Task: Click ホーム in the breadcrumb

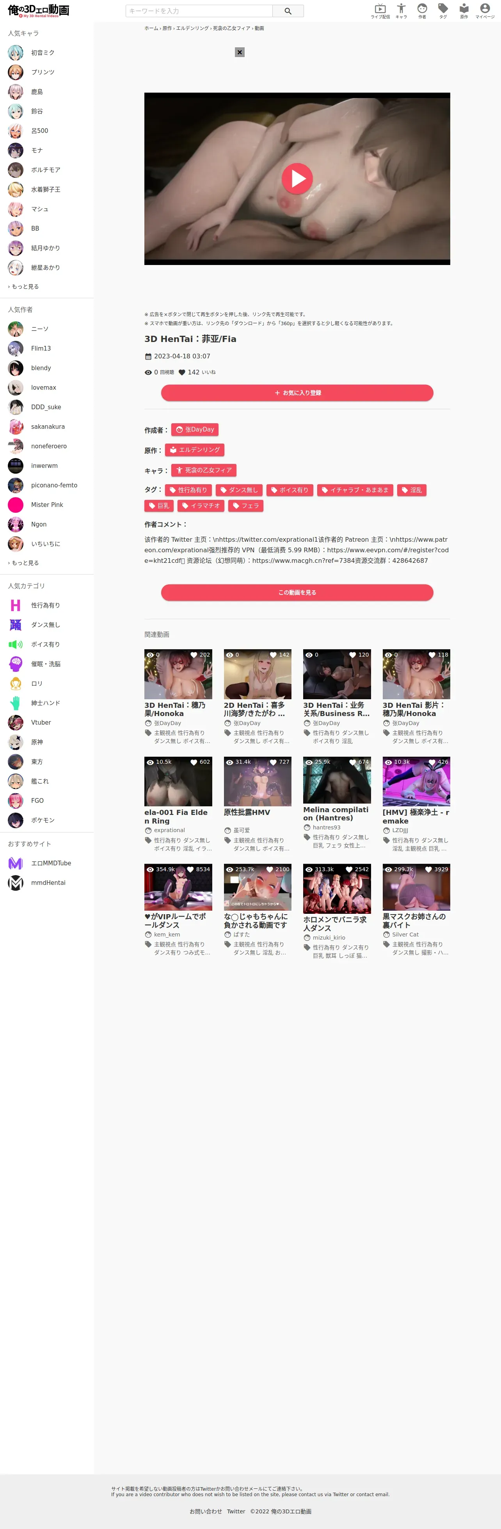Action: pos(151,29)
